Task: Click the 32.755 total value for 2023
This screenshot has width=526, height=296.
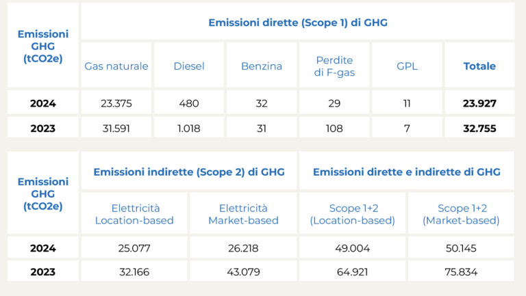Action: pos(479,128)
